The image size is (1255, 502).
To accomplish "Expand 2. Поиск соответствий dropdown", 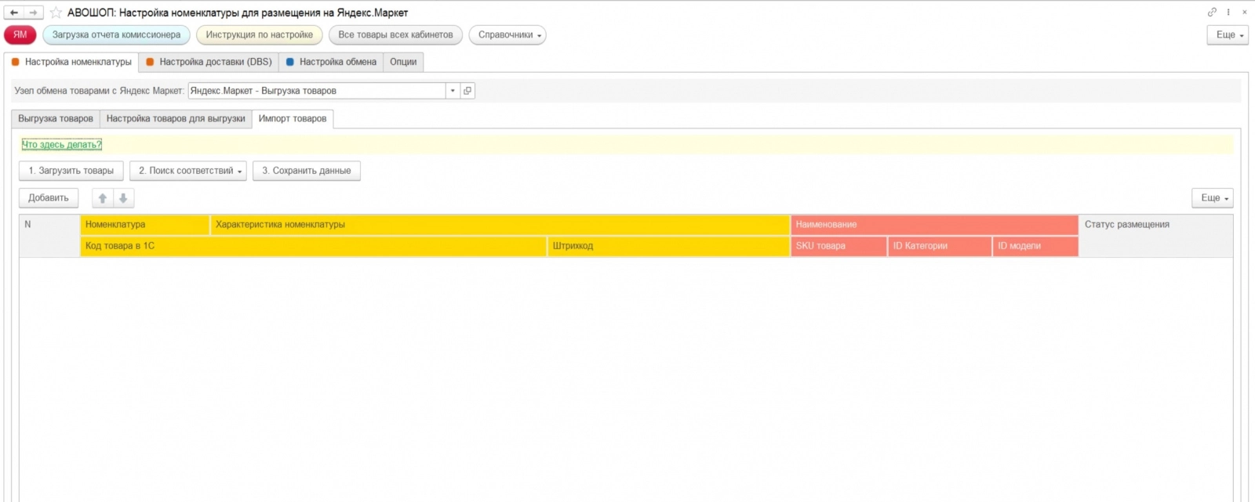I will pos(188,171).
